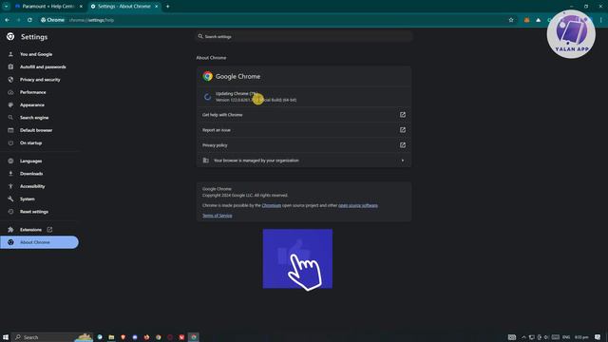Show hidden system tray icons
This screenshot has height=342, width=608.
[523, 337]
